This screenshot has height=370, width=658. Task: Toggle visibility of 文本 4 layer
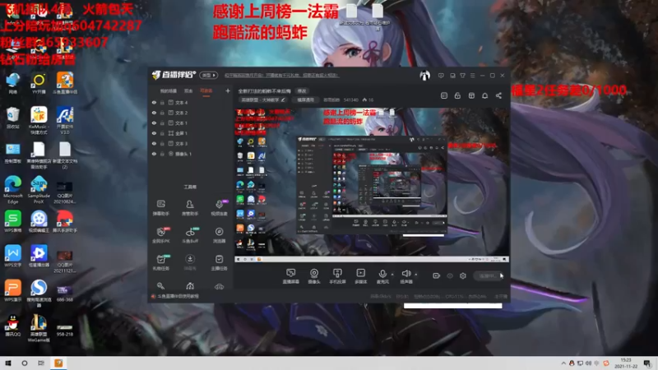154,102
